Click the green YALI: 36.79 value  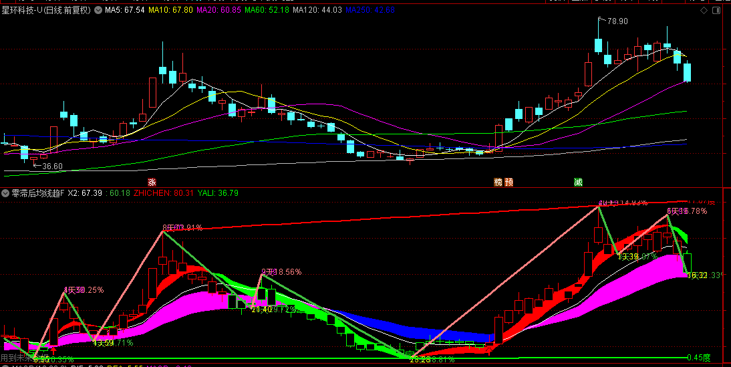click(218, 193)
